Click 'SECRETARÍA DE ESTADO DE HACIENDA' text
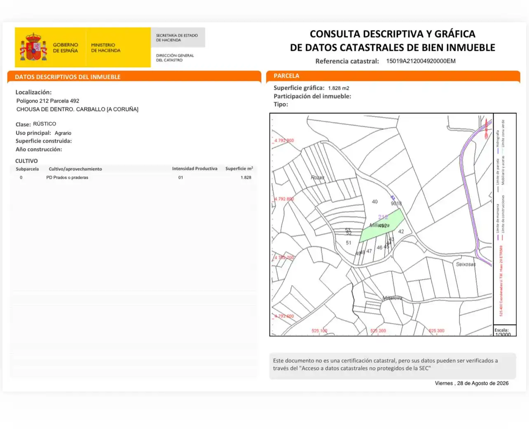The width and height of the screenshot is (529, 445). tap(177, 37)
